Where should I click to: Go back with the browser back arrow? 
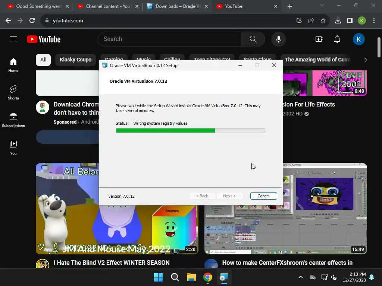click(x=8, y=21)
